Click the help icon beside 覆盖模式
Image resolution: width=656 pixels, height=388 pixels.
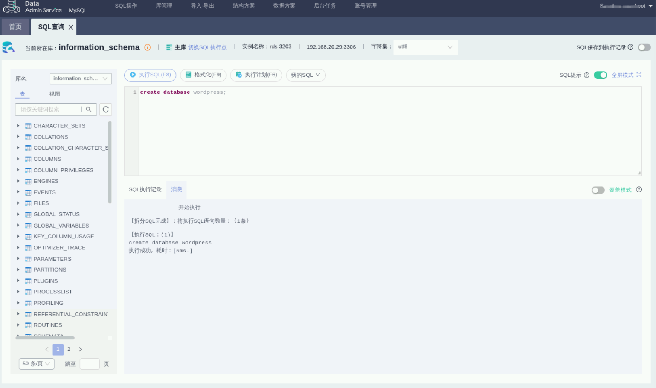(639, 189)
